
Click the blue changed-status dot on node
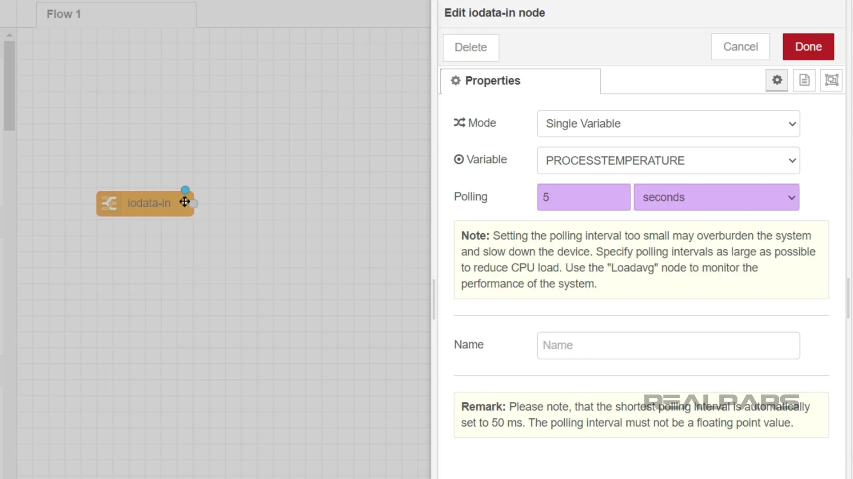(185, 190)
